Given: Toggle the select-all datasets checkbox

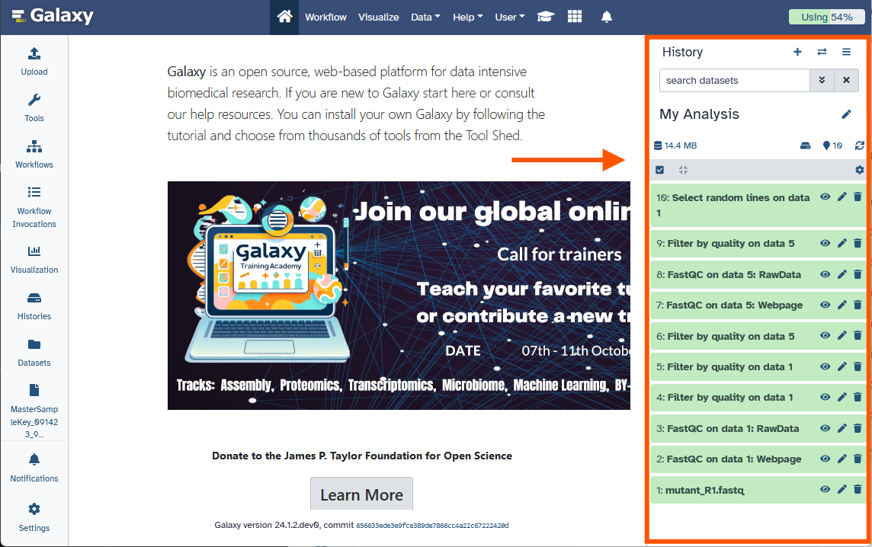Looking at the screenshot, I should click(659, 170).
